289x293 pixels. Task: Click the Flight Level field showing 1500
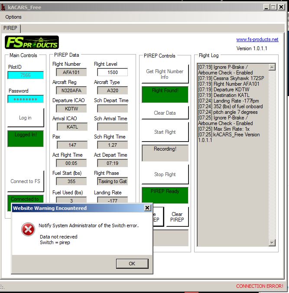point(112,72)
